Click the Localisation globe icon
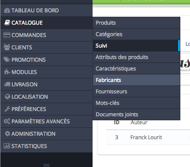 tap(7, 96)
